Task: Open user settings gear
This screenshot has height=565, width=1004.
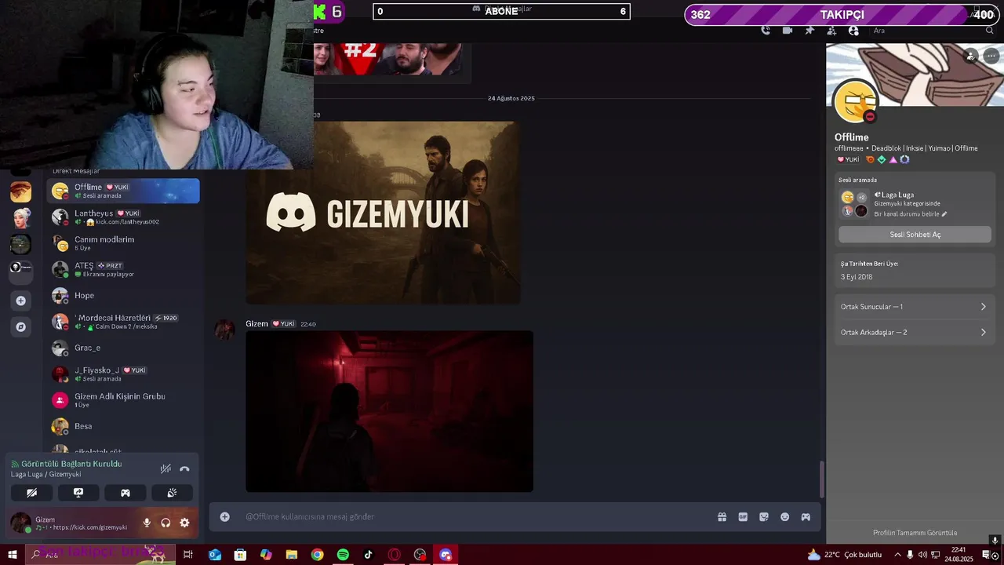Action: click(184, 523)
